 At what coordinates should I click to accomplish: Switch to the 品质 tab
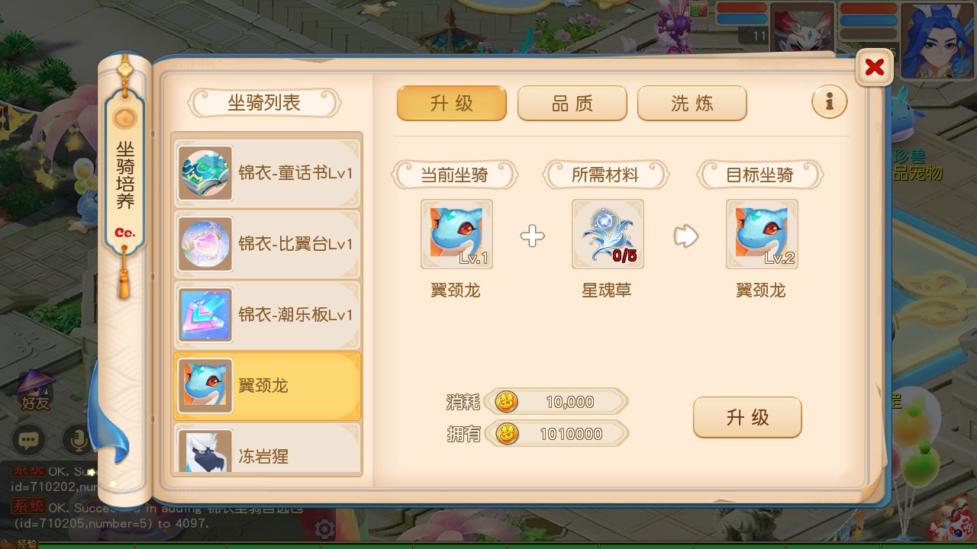point(572,103)
